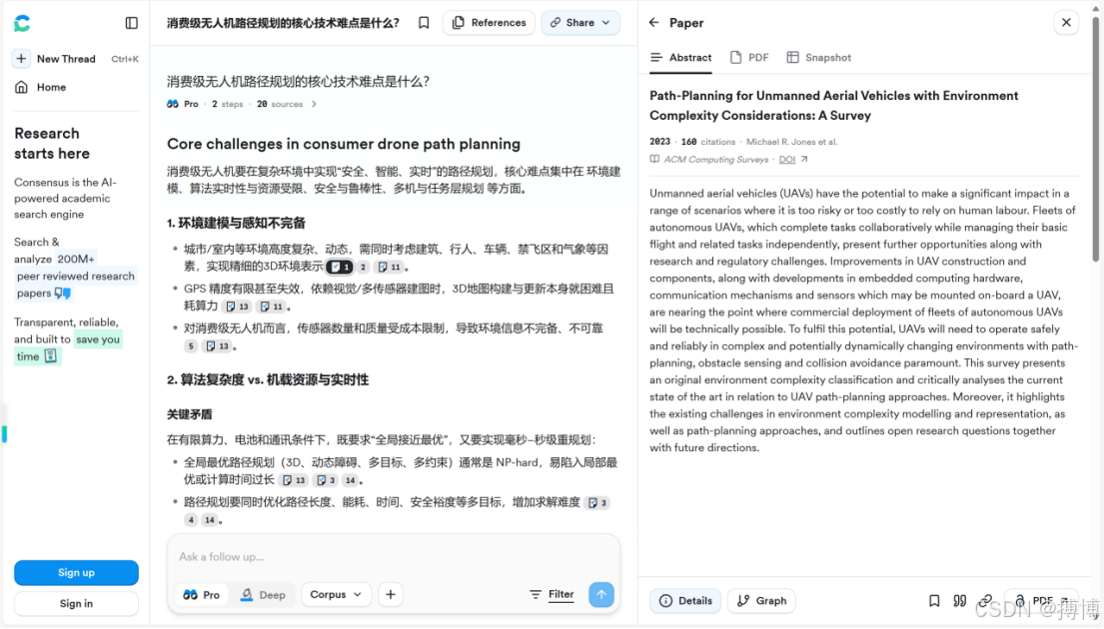Open citation 2 after the 3D环境表示 bullet
This screenshot has height=629, width=1104.
point(364,267)
